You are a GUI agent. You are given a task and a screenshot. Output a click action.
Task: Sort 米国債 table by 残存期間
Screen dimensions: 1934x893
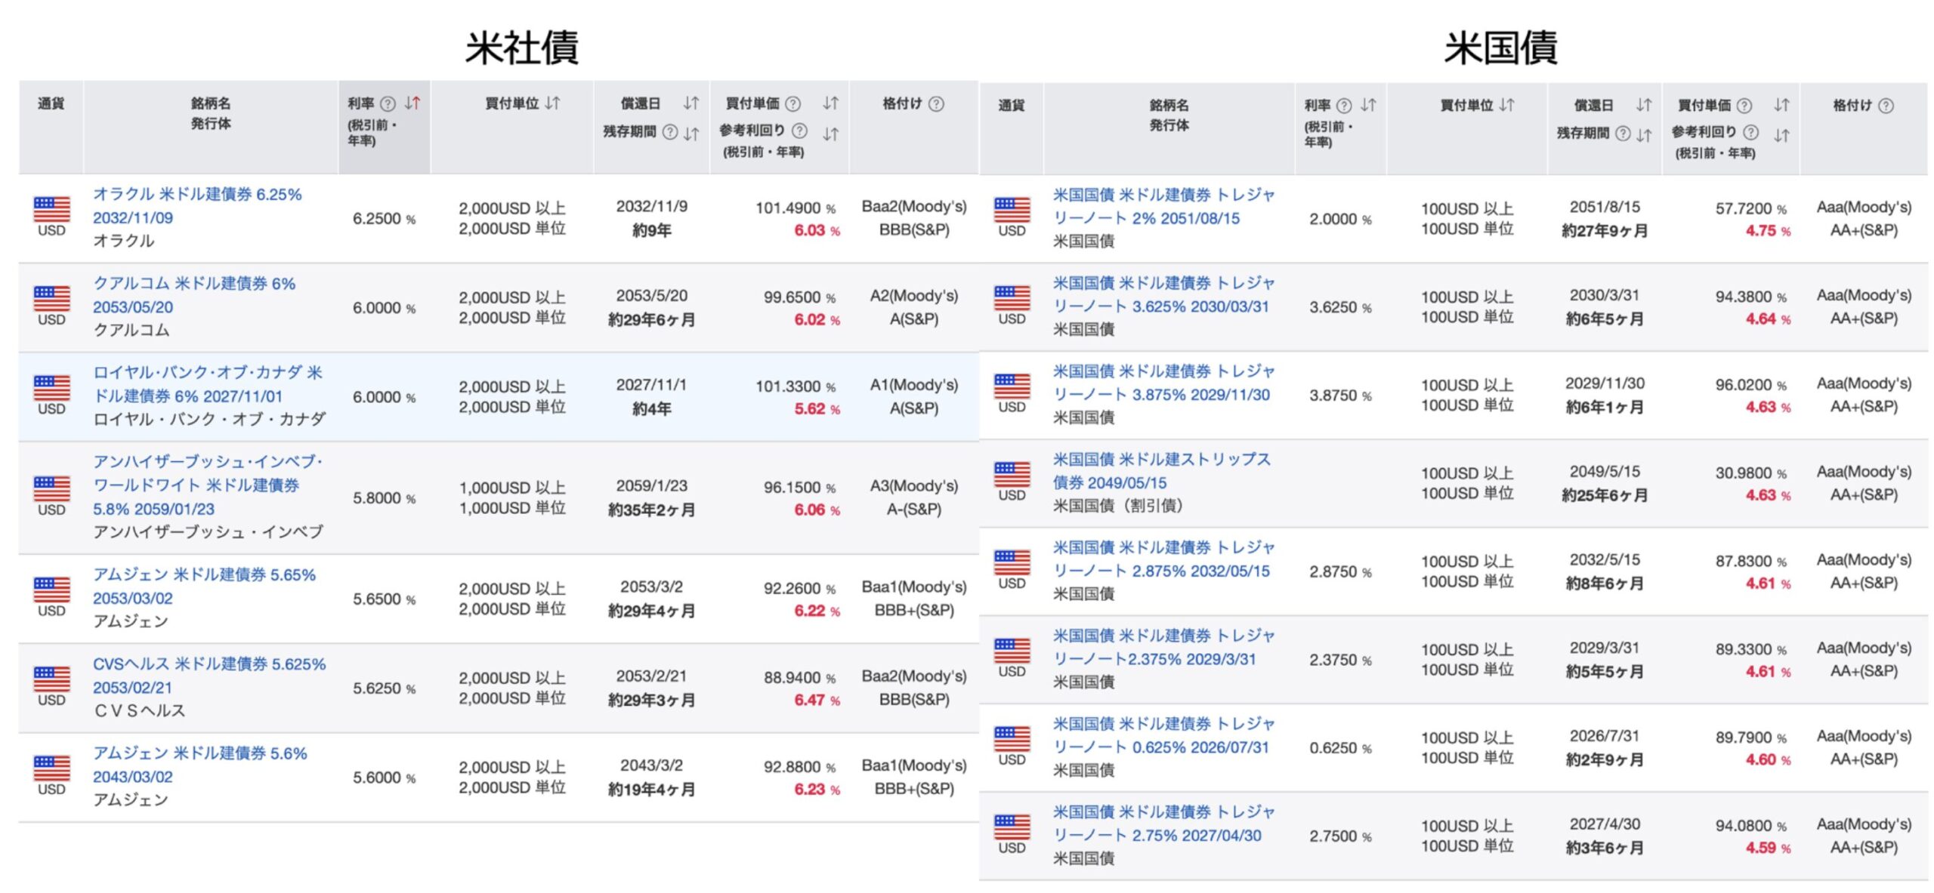[x=1644, y=135]
